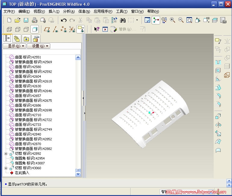Image resolution: width=232 pixels, height=196 pixels.
Task: Open the 工具(T) menu
Action: click(122, 11)
